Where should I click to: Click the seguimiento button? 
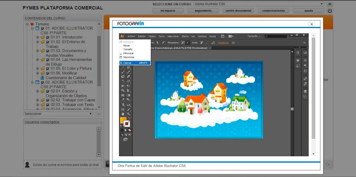coord(203,11)
